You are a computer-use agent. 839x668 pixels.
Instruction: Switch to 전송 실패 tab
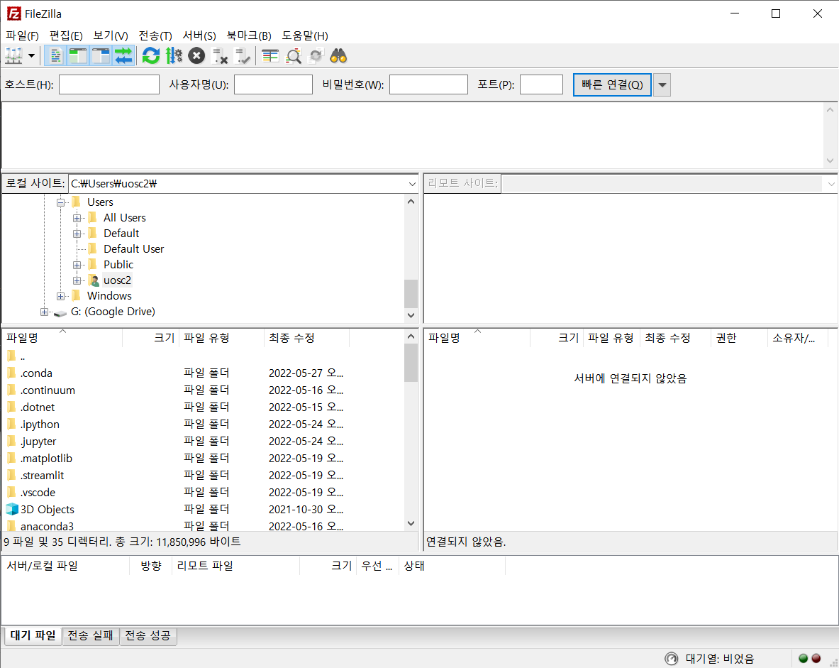tap(91, 635)
